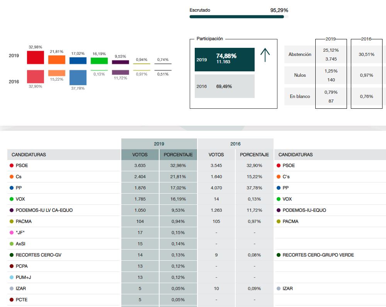Click the blue 2016 PP bar 37,78%
Screen dimensions: 386x307
coord(78,77)
